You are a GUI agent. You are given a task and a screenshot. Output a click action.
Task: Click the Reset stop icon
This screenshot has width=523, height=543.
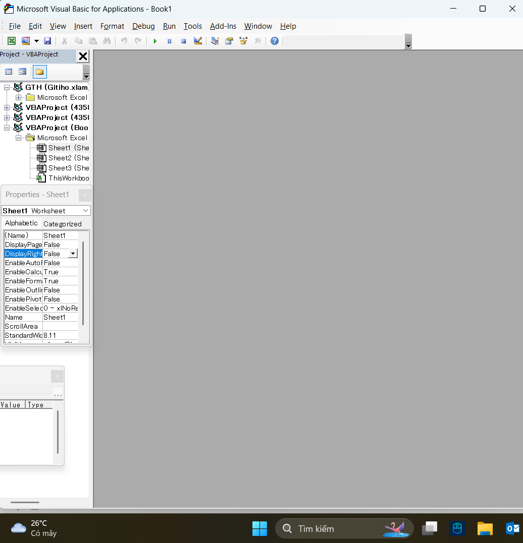coord(183,41)
